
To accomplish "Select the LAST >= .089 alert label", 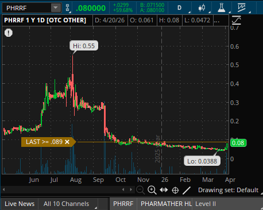I will (x=44, y=142).
